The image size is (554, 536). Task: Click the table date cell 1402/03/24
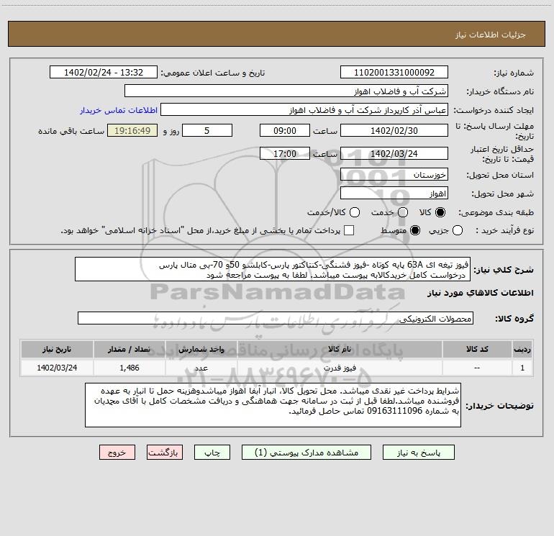click(x=57, y=368)
